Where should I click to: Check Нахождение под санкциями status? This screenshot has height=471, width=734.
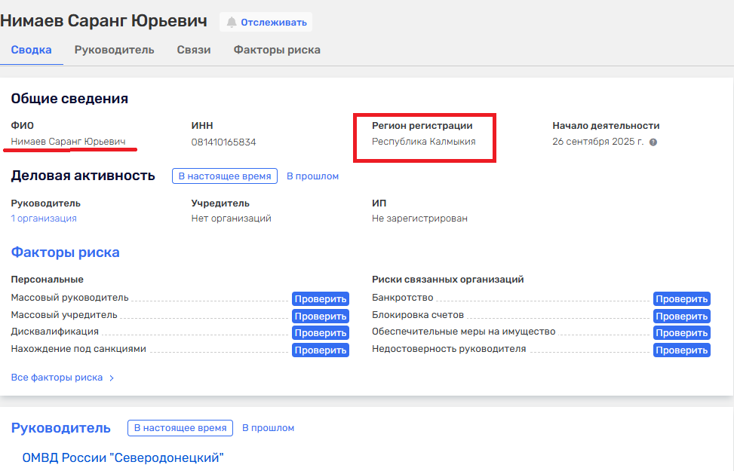coord(320,350)
